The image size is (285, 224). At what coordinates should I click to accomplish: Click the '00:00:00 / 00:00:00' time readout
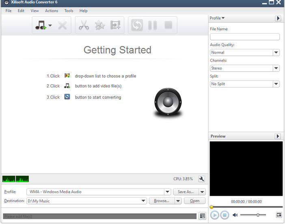(x=246, y=202)
